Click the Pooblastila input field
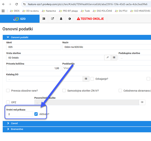The height and width of the screenshot is (141, 151). (x=107, y=68)
